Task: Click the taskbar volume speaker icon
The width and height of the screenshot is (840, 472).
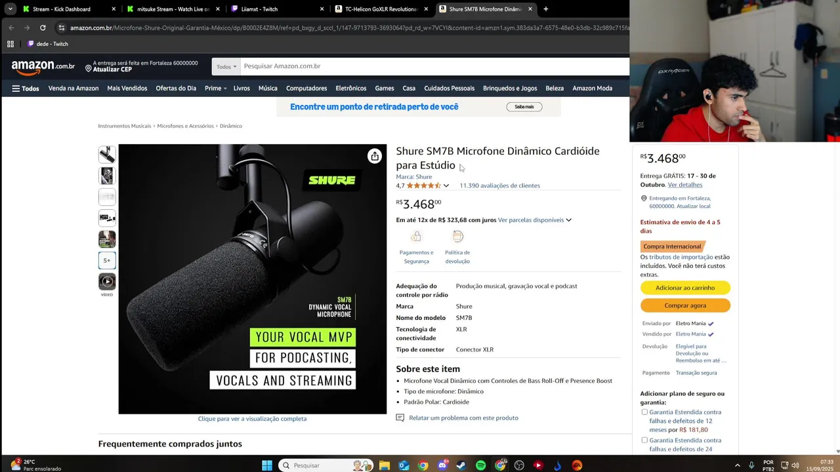Action: pyautogui.click(x=795, y=465)
